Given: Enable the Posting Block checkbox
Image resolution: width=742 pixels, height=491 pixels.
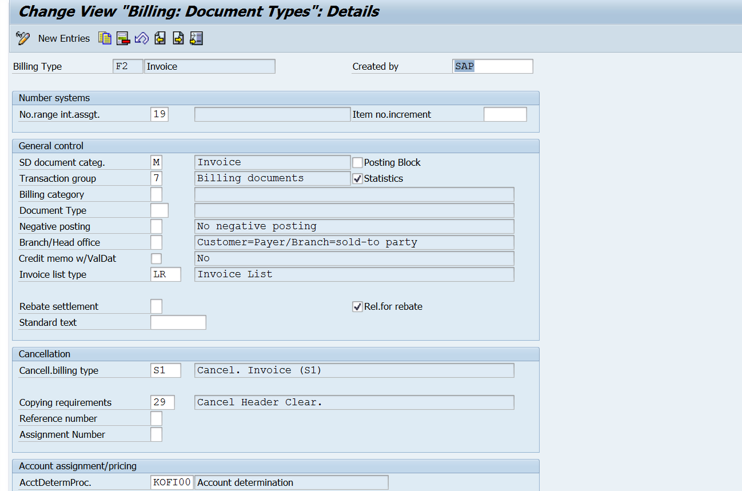Looking at the screenshot, I should point(358,163).
